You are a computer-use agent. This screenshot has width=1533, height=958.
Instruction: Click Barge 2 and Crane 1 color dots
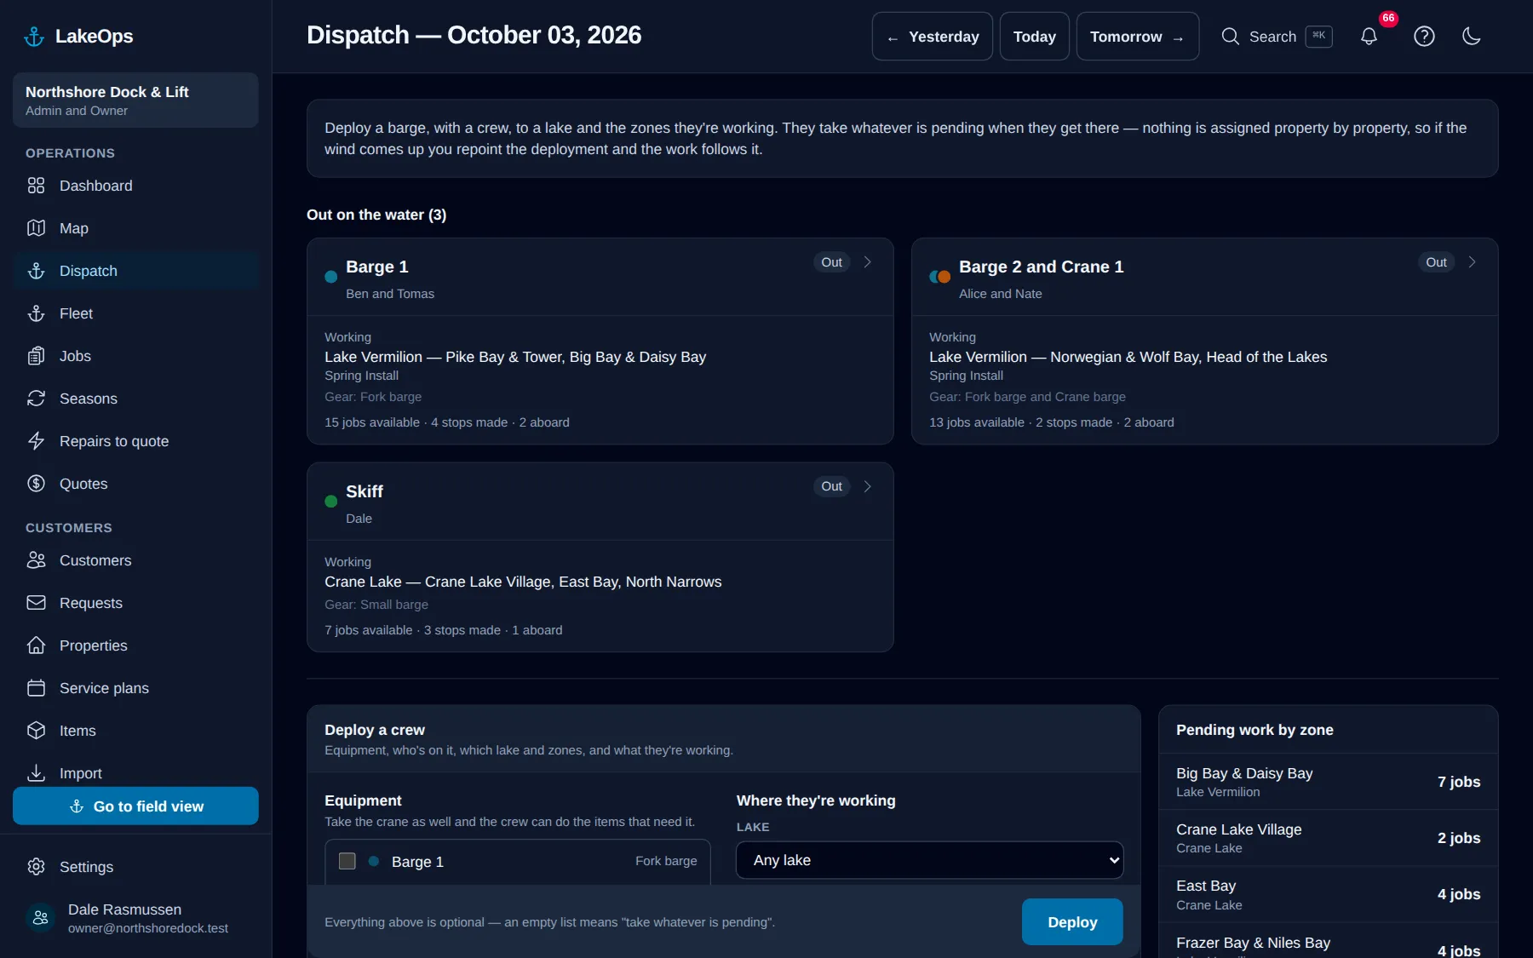pos(940,277)
